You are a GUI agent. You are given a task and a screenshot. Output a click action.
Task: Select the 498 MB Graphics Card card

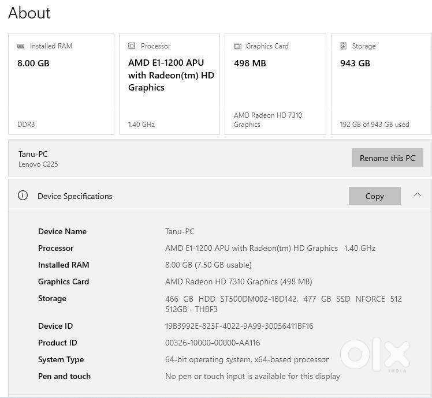[275, 84]
